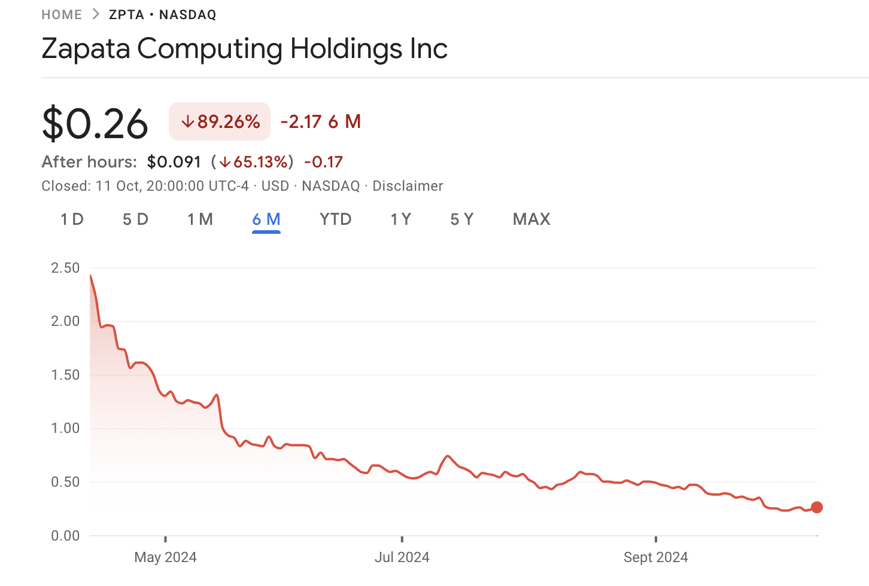869x586 pixels.
Task: Select the 1Y time range
Action: (x=400, y=219)
